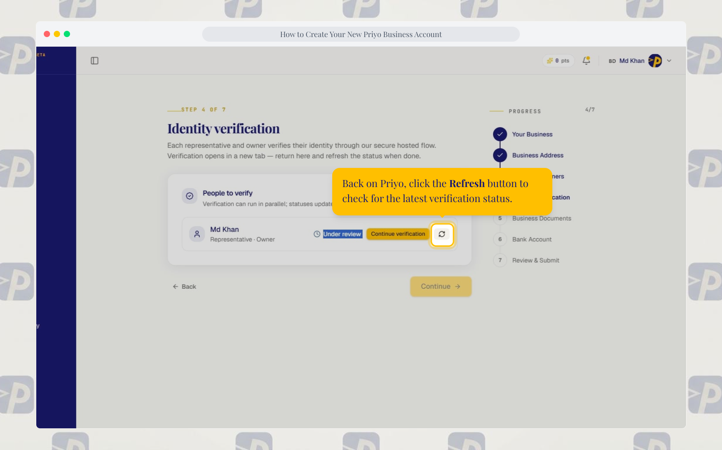Click the Identity verification heading
This screenshot has height=450, width=722.
coord(223,129)
